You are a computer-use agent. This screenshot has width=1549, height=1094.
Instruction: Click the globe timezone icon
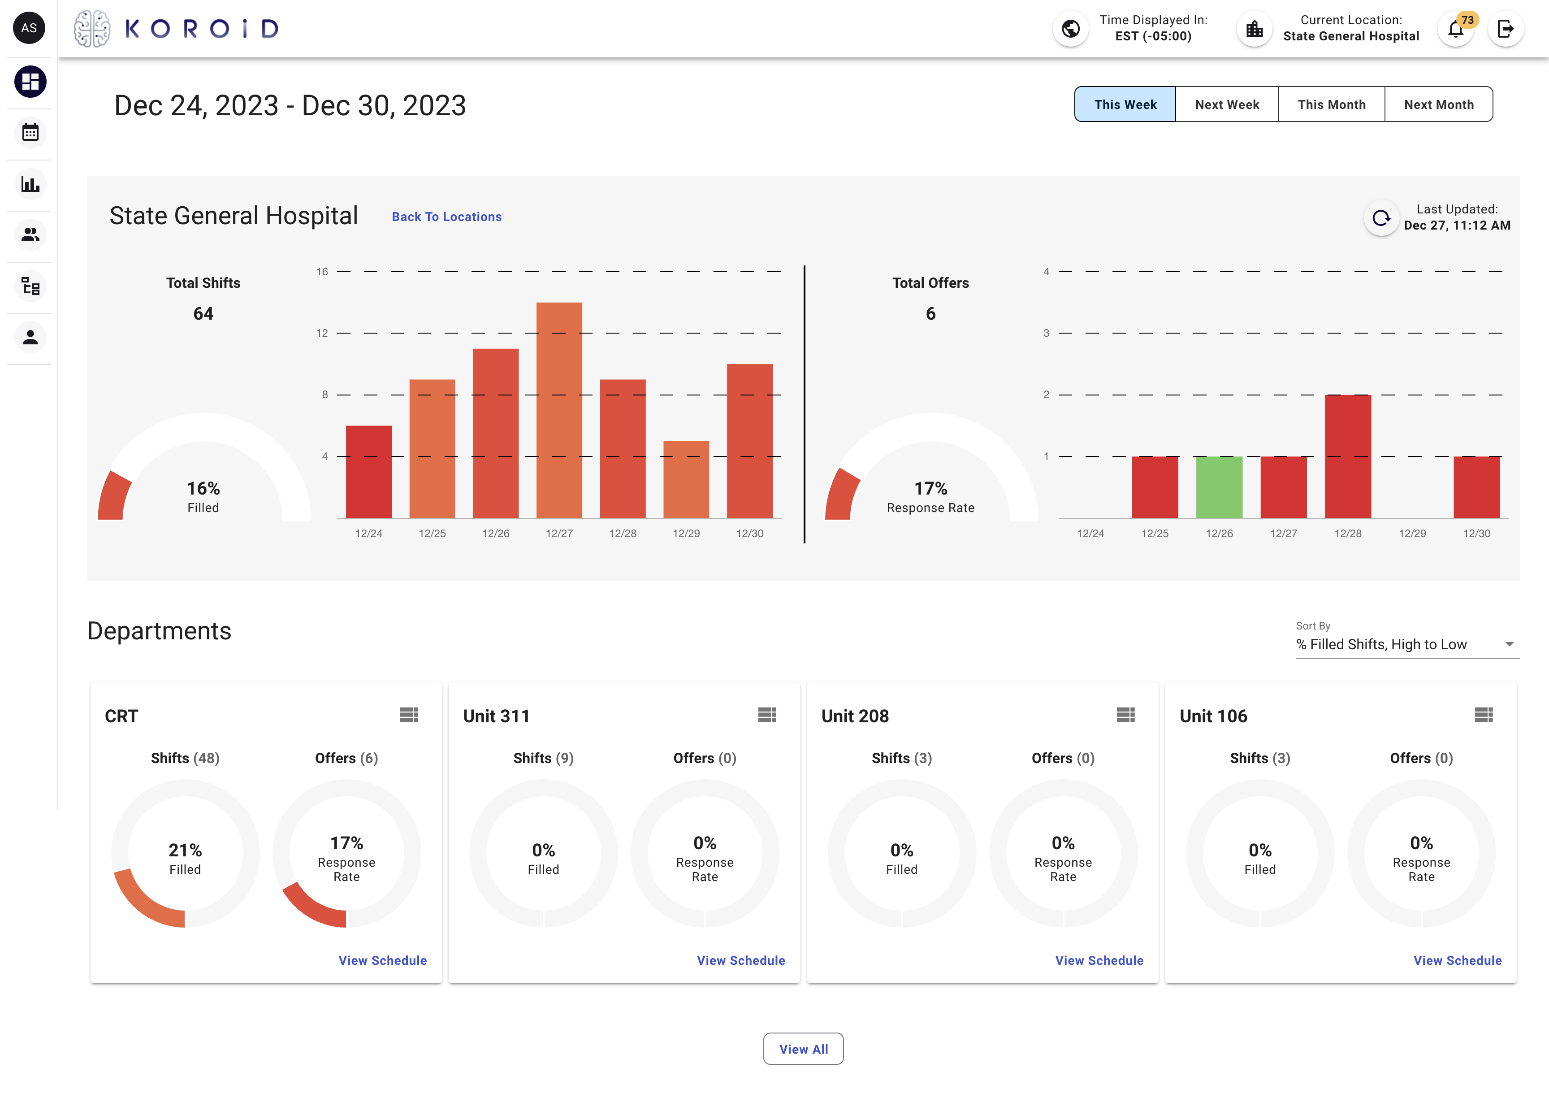(1070, 29)
